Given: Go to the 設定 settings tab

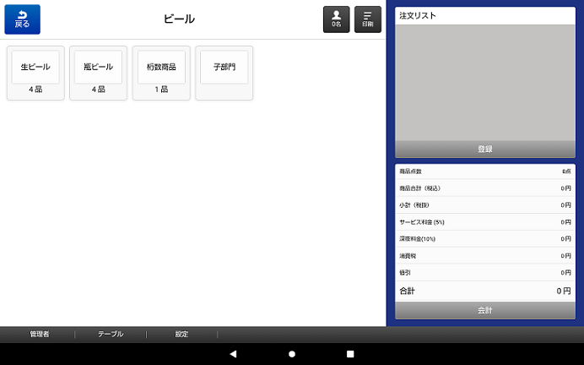Looking at the screenshot, I should [x=181, y=335].
